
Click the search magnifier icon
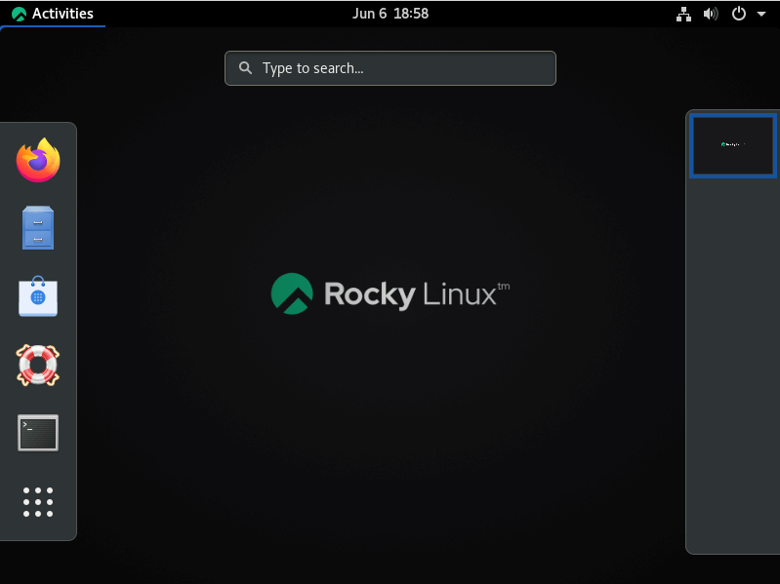pos(245,68)
